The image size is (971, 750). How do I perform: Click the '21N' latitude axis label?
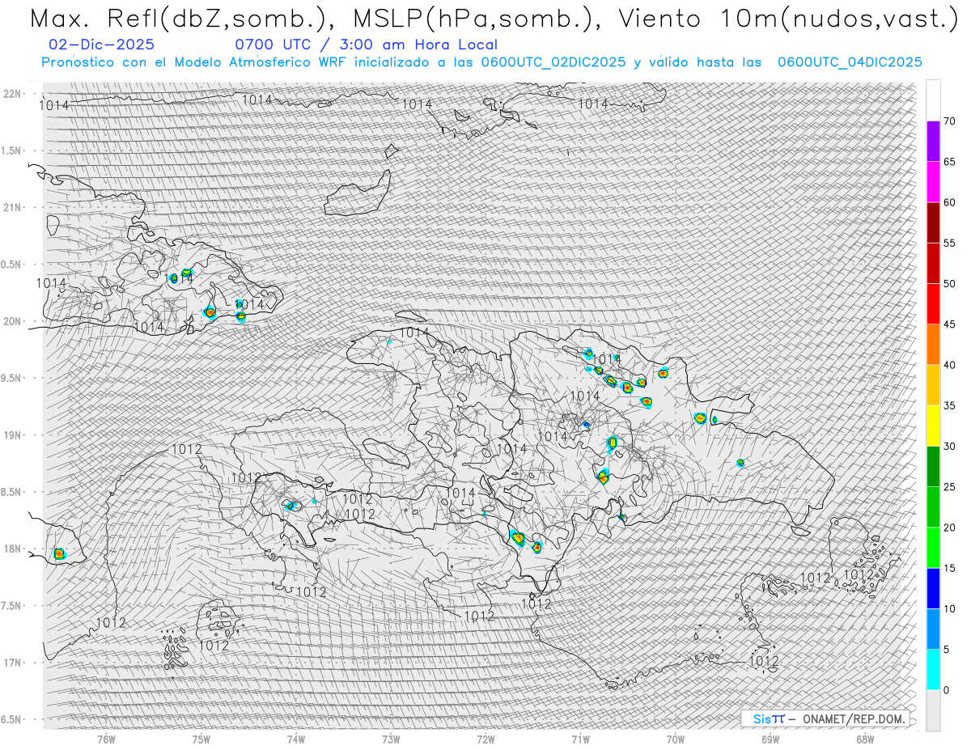coord(11,207)
